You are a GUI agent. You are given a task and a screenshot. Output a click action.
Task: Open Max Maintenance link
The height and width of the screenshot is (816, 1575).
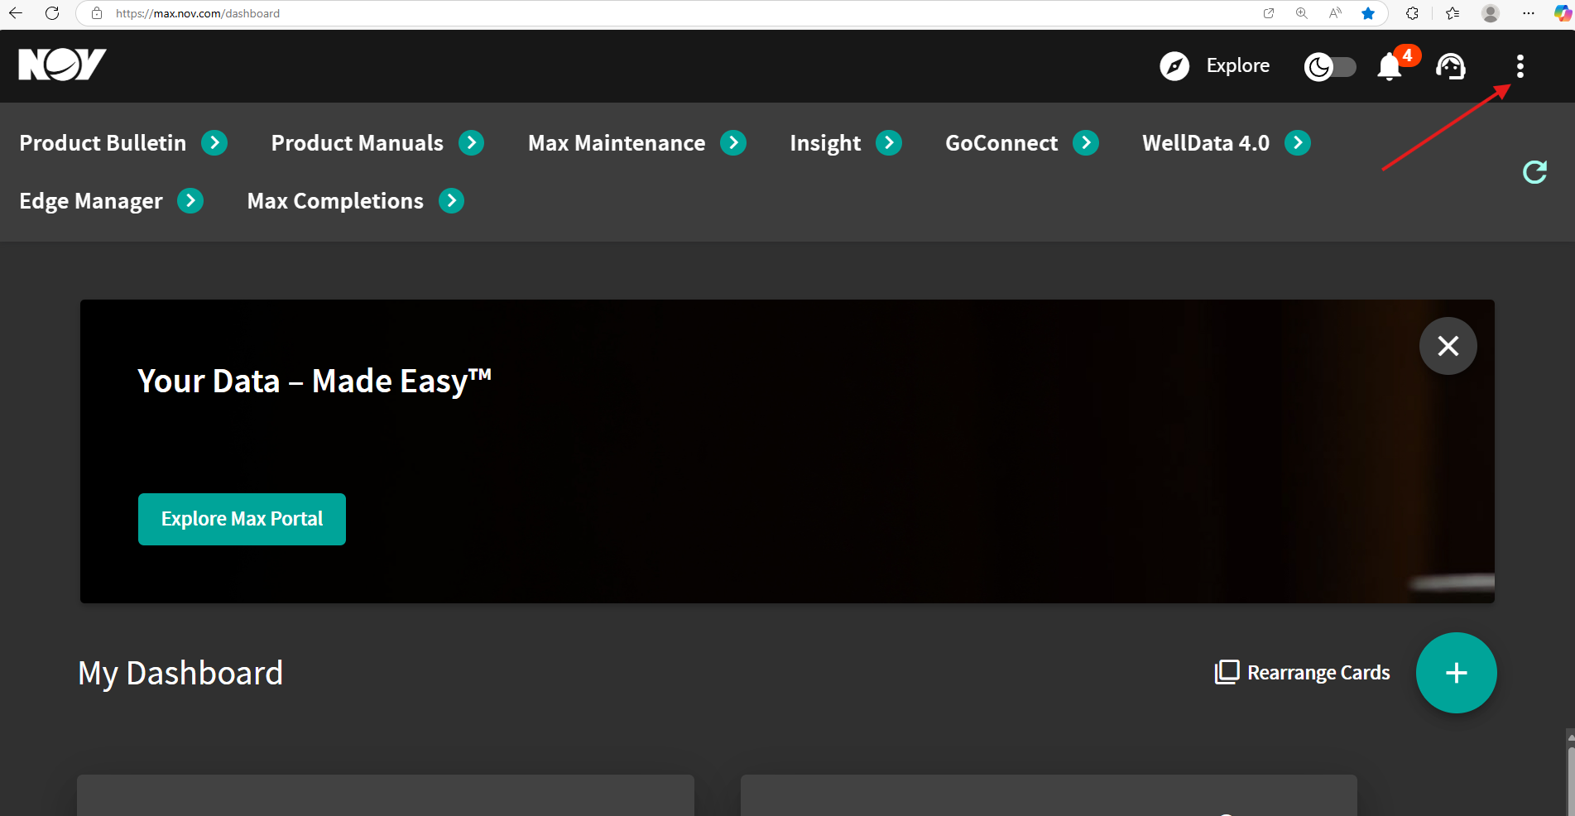617,143
